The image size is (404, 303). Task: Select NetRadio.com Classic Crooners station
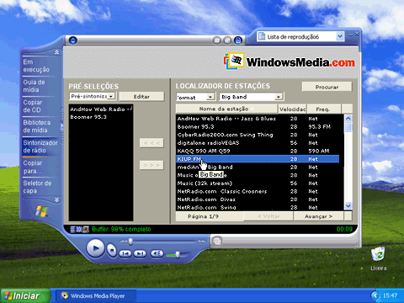point(258,191)
